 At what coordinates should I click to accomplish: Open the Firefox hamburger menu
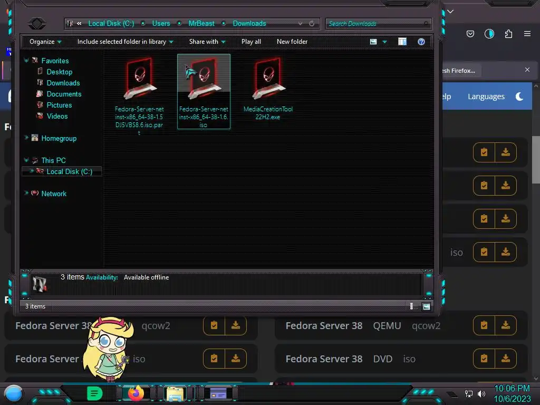coord(527,34)
